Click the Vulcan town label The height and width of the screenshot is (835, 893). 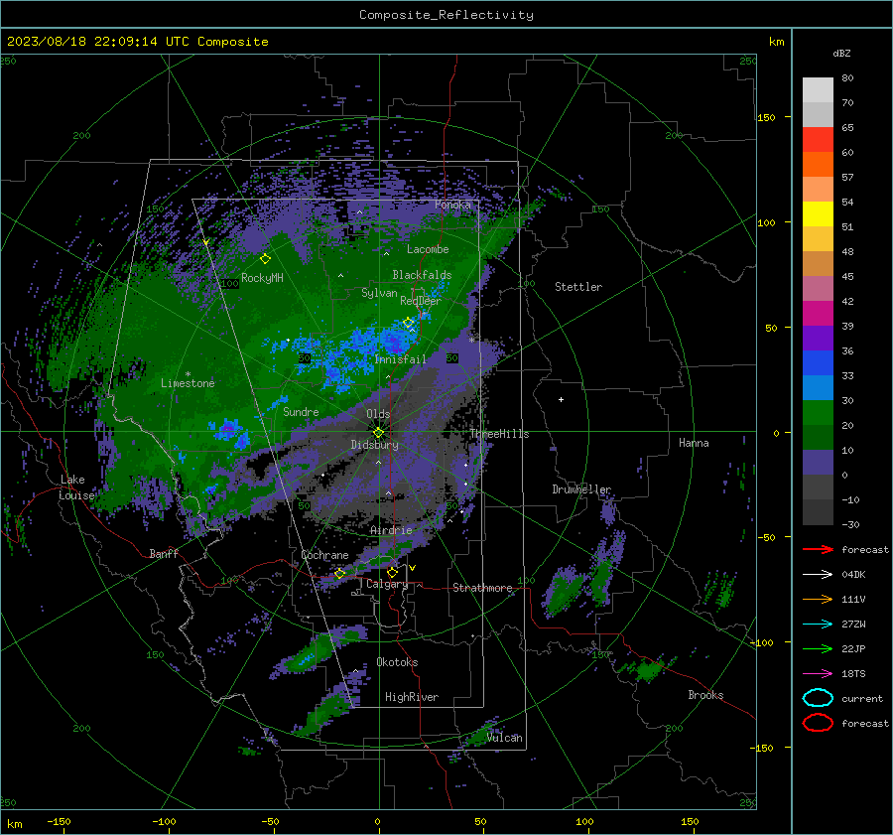[504, 738]
